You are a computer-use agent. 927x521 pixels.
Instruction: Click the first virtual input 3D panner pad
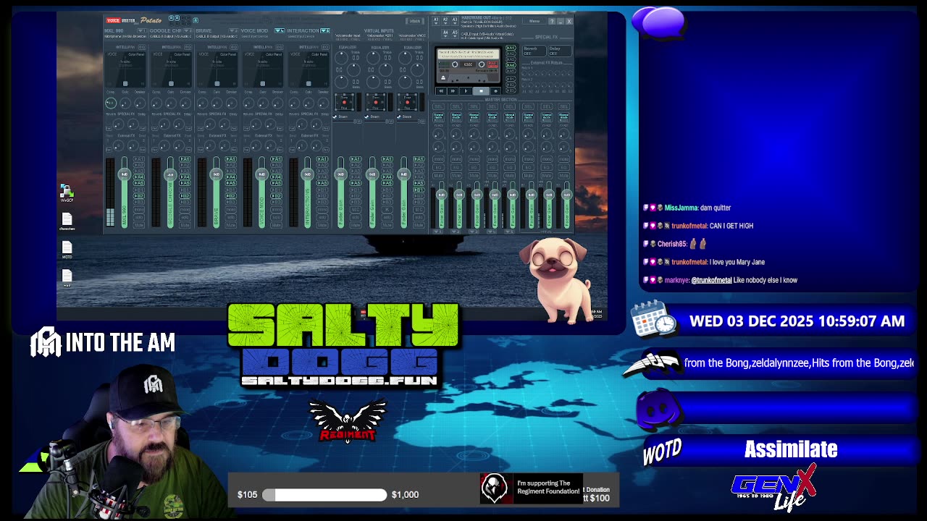coord(344,102)
